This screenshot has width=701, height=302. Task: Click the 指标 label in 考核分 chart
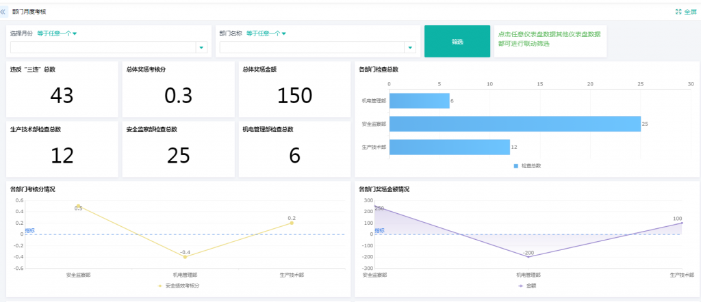[x=29, y=231]
